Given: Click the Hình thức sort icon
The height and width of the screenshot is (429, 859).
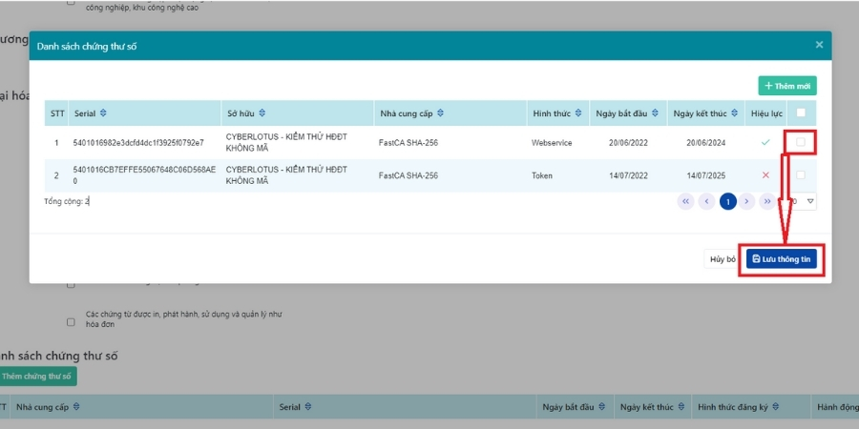Looking at the screenshot, I should 578,113.
